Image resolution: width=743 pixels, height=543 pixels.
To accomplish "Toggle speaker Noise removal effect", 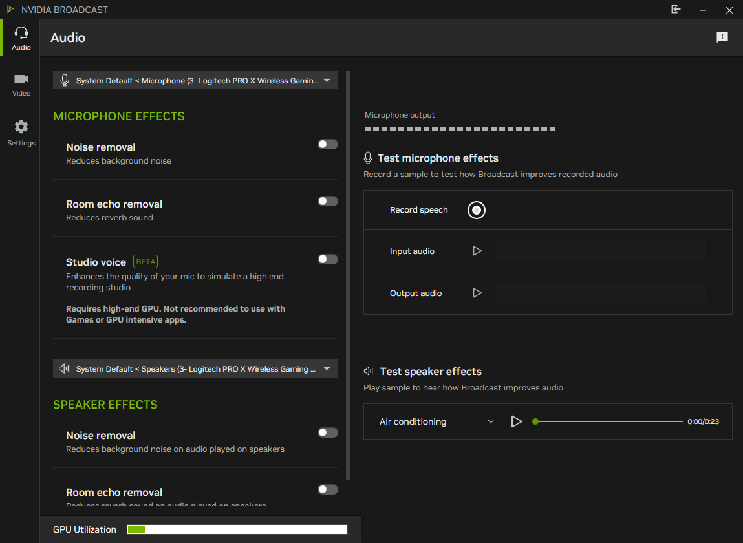I will pos(328,432).
